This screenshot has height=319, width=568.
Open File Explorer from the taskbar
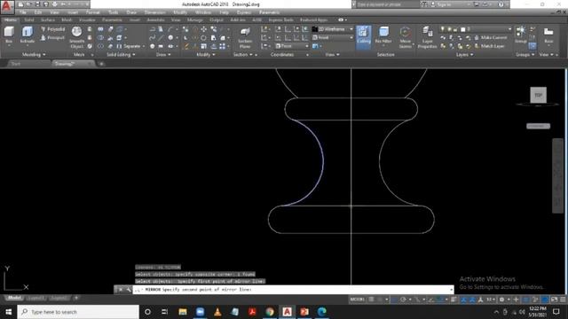(183, 312)
